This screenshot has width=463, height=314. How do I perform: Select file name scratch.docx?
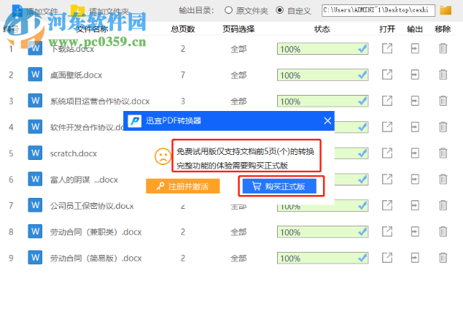74,153
